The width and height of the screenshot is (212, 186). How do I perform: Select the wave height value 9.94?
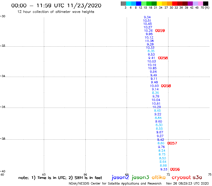tap(153, 72)
